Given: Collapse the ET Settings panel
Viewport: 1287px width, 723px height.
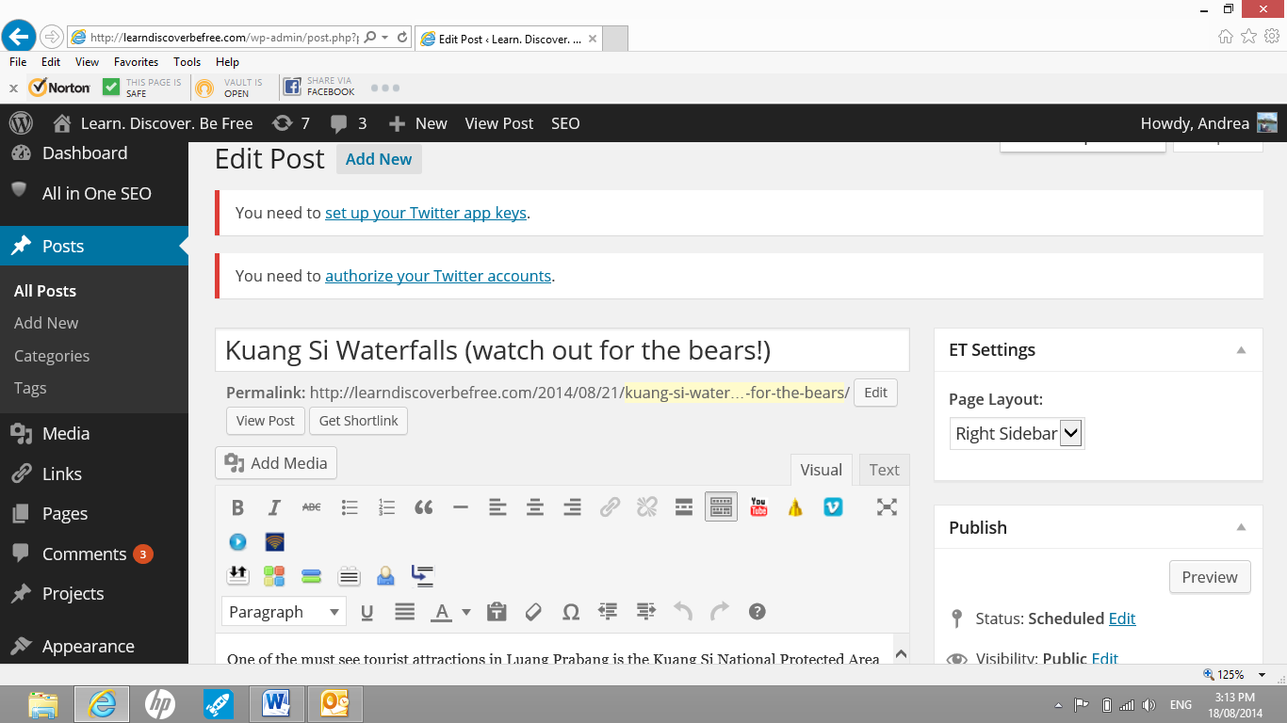Looking at the screenshot, I should point(1241,350).
